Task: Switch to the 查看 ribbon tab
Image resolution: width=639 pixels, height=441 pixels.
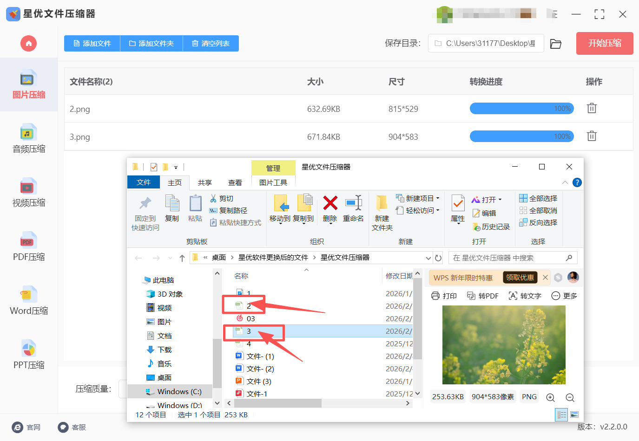Action: pyautogui.click(x=235, y=183)
